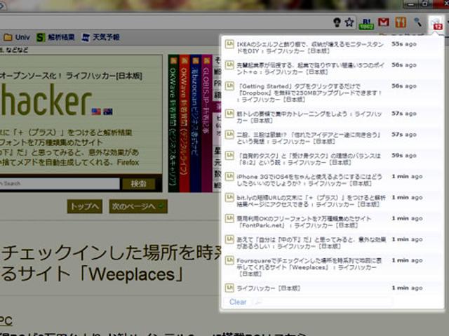This screenshot has width=449, height=336.
Task: Open the フォントを7万種類集めたサイト headline link
Action: pos(51,142)
